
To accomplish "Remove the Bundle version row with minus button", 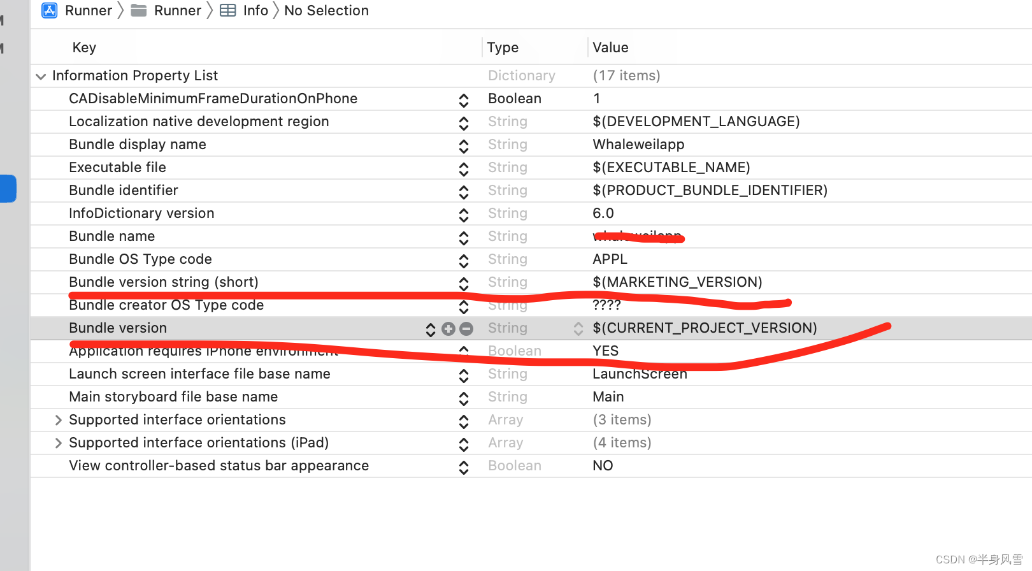I will point(466,329).
